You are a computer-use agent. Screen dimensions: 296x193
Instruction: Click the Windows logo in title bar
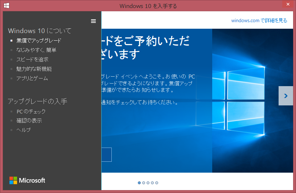coord(7,6)
